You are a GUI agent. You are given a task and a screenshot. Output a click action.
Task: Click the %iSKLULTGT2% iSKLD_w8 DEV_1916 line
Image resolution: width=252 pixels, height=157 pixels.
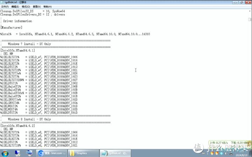(x=39, y=135)
